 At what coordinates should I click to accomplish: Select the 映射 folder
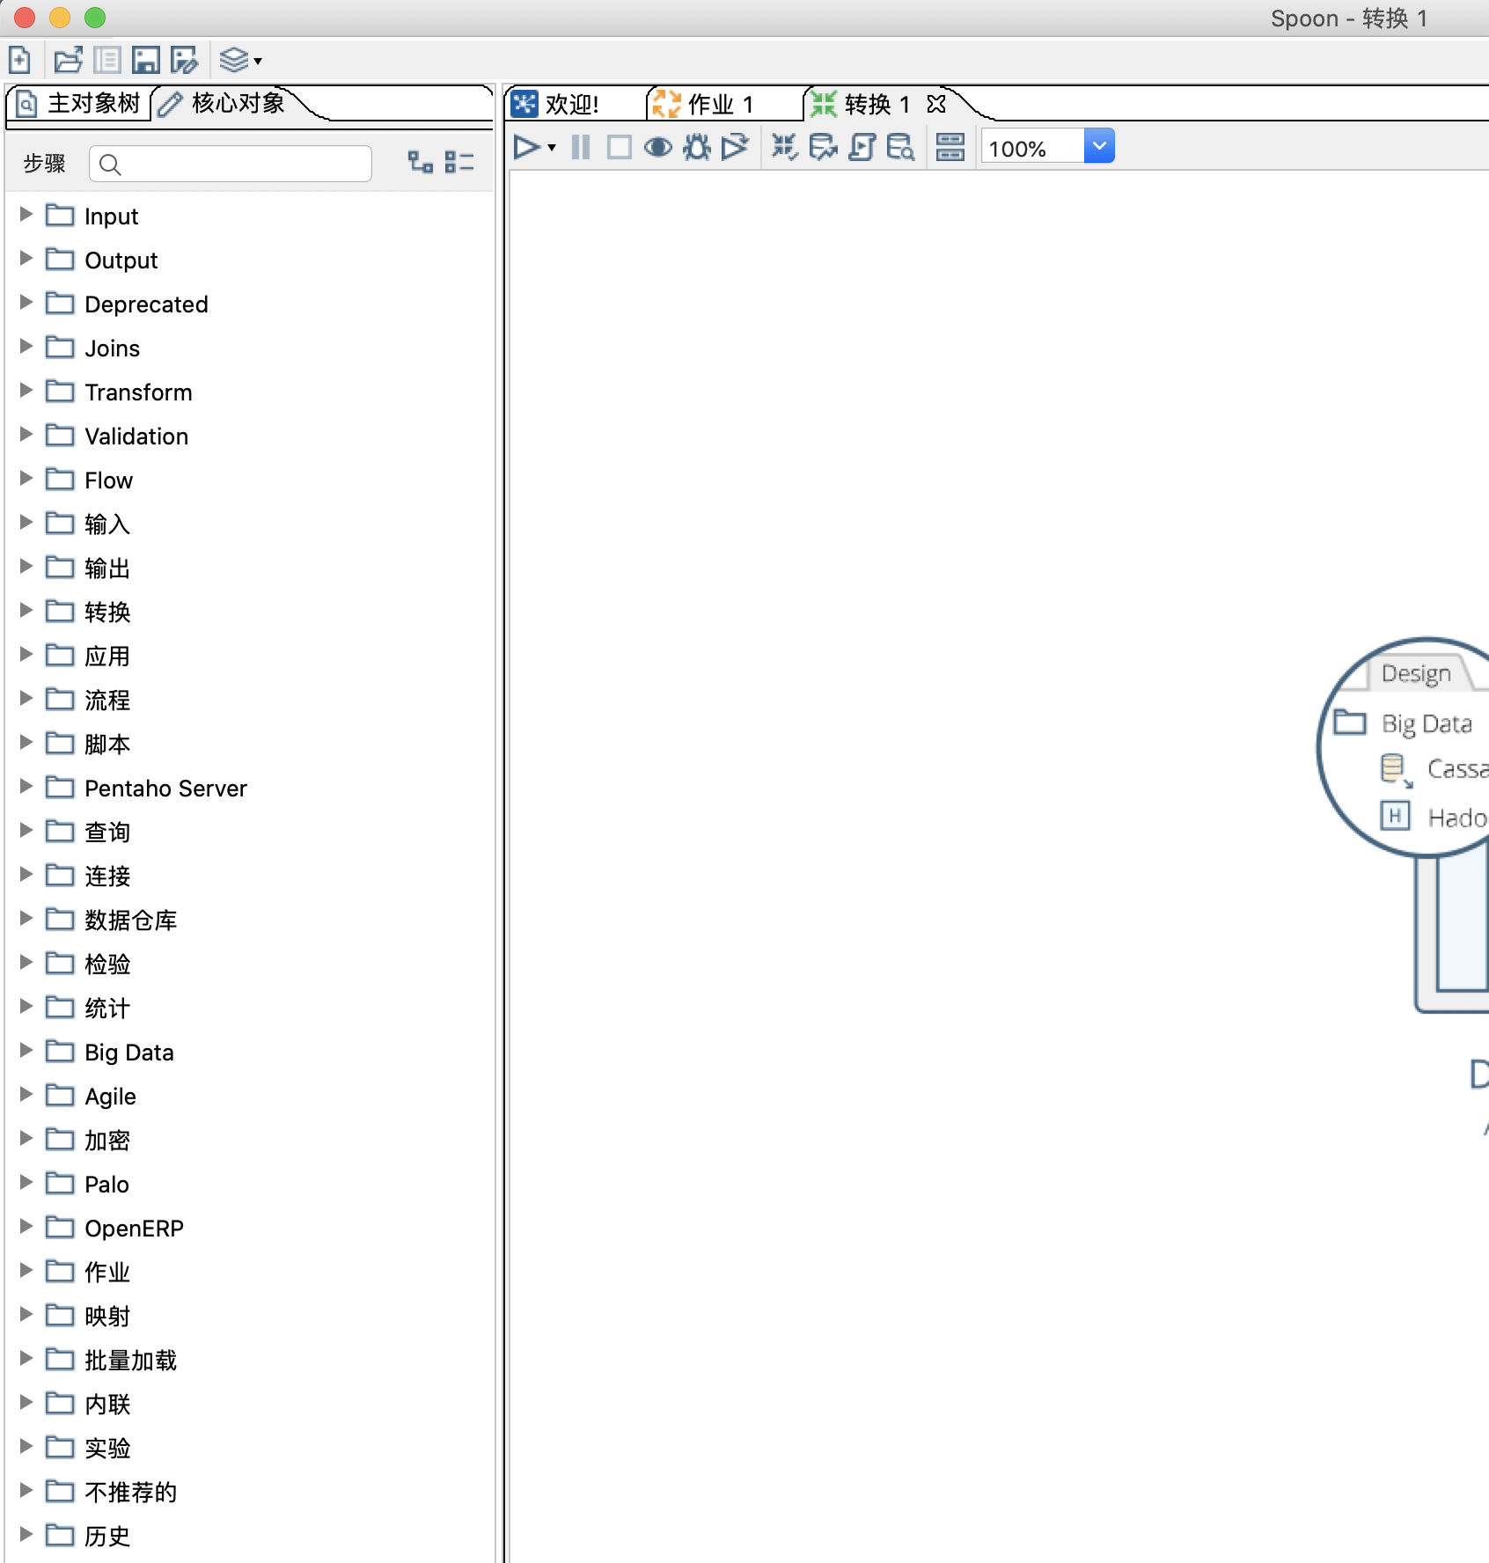click(107, 1317)
